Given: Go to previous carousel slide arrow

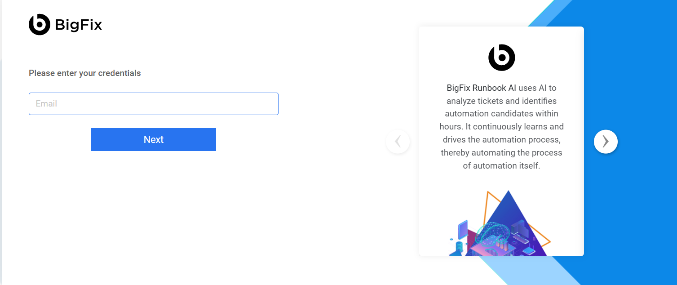Looking at the screenshot, I should (x=398, y=142).
